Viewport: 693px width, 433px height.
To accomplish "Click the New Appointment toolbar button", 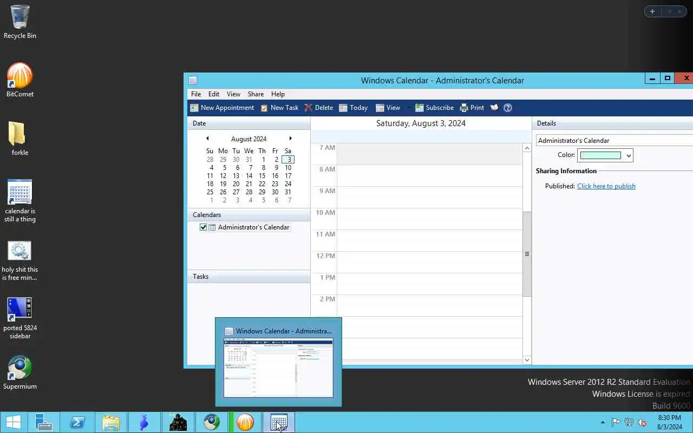I will pyautogui.click(x=222, y=108).
